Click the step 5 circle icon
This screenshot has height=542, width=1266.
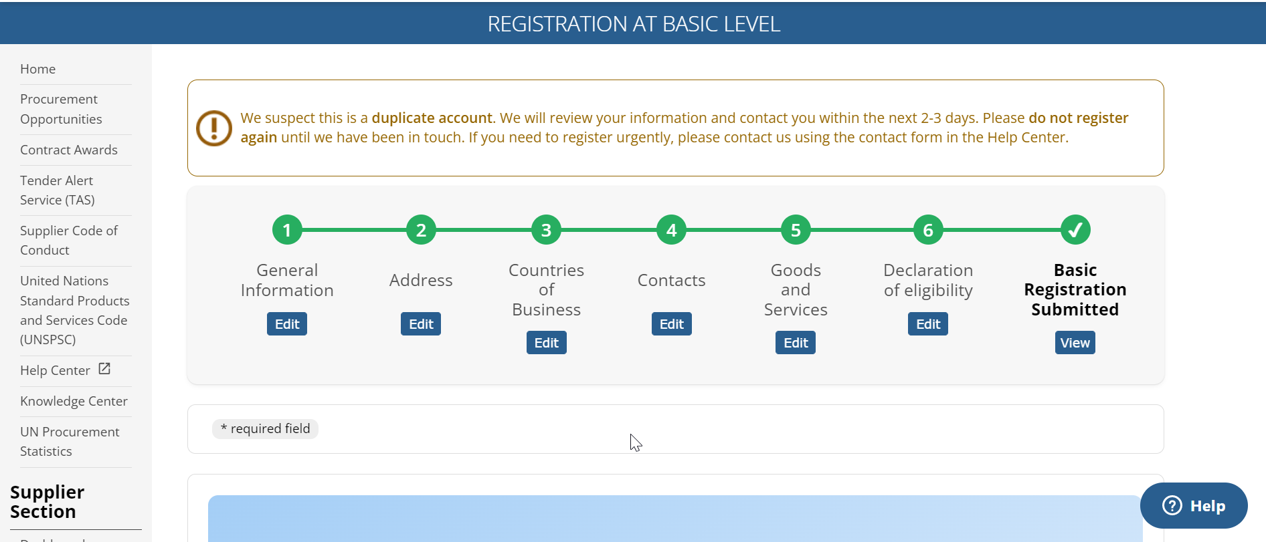pyautogui.click(x=796, y=230)
